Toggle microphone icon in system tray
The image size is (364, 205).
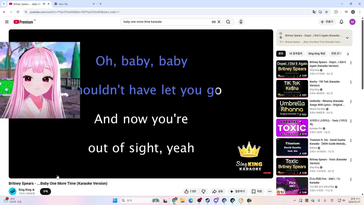pos(319,200)
